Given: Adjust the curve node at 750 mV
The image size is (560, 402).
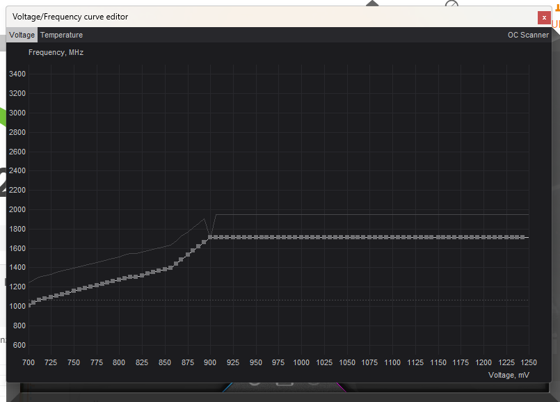Looking at the screenshot, I should [x=73, y=290].
